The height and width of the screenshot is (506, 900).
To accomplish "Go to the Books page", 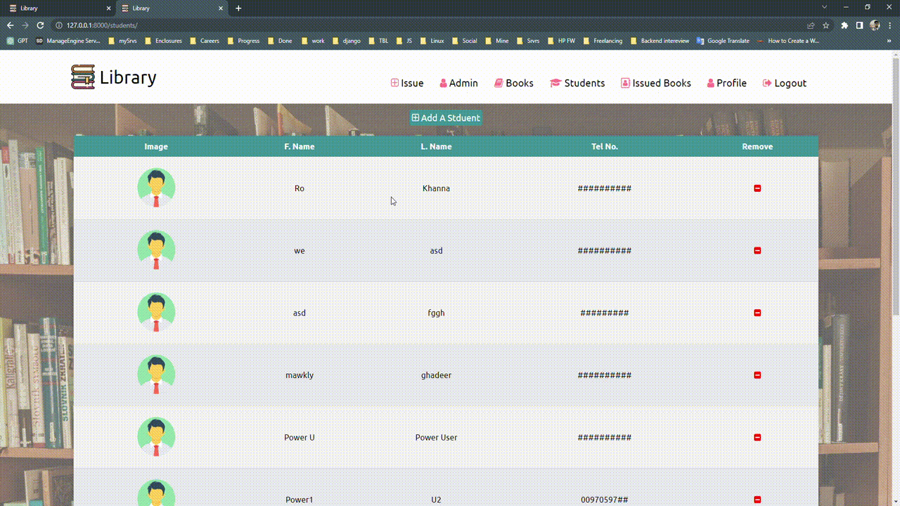I will (514, 83).
